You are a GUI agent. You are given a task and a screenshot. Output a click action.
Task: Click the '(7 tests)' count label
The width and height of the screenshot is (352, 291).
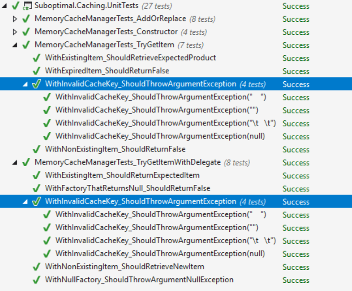coord(191,45)
